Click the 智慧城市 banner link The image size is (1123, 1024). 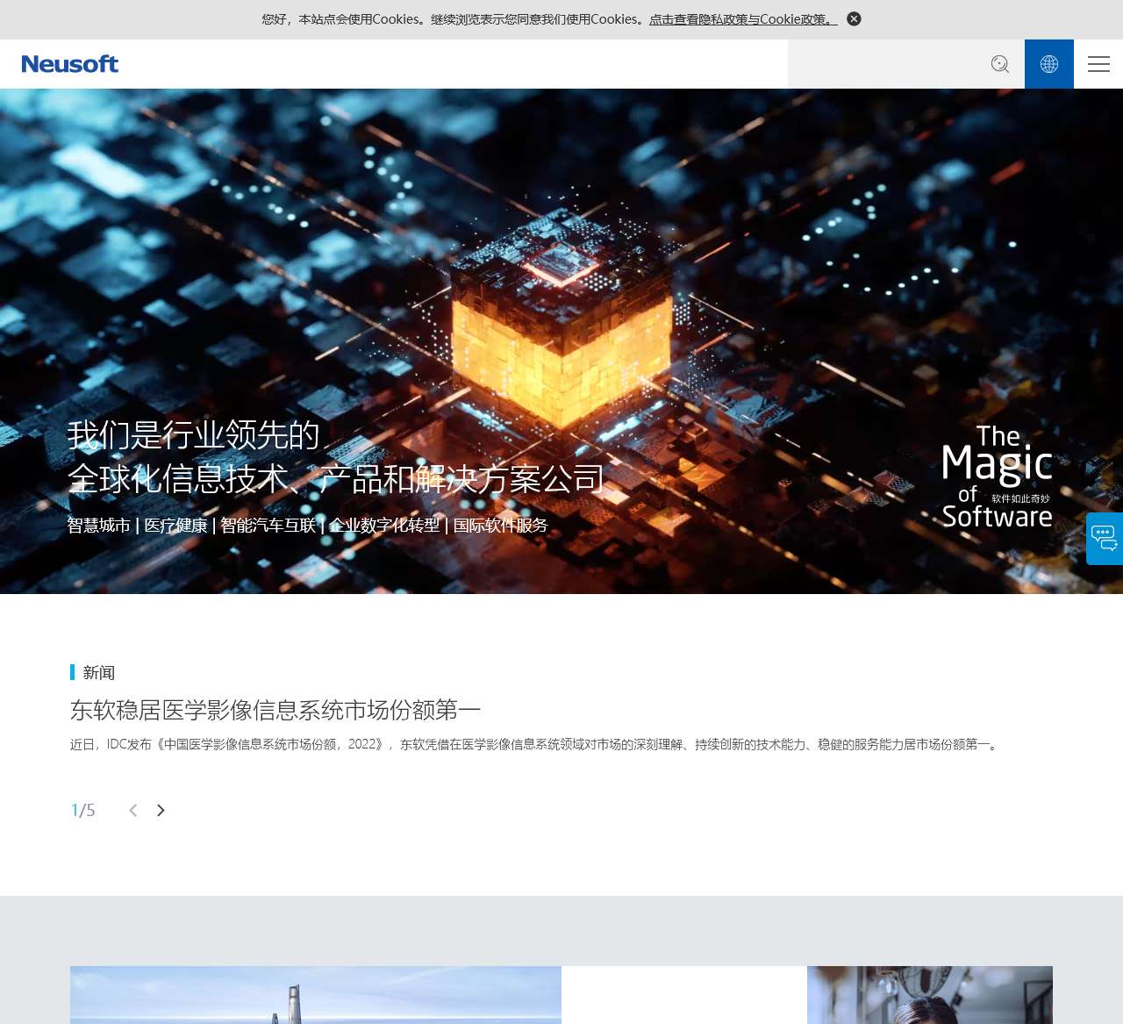(x=99, y=525)
